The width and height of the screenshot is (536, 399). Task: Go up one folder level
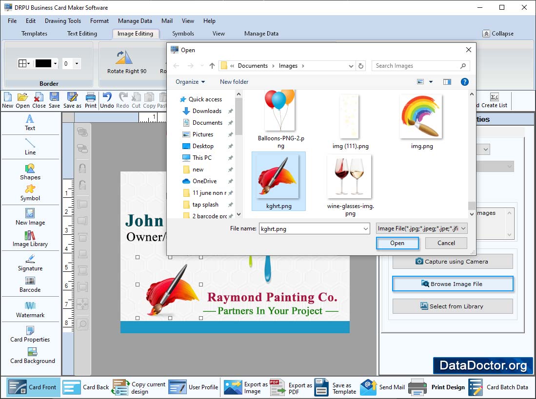pyautogui.click(x=212, y=66)
